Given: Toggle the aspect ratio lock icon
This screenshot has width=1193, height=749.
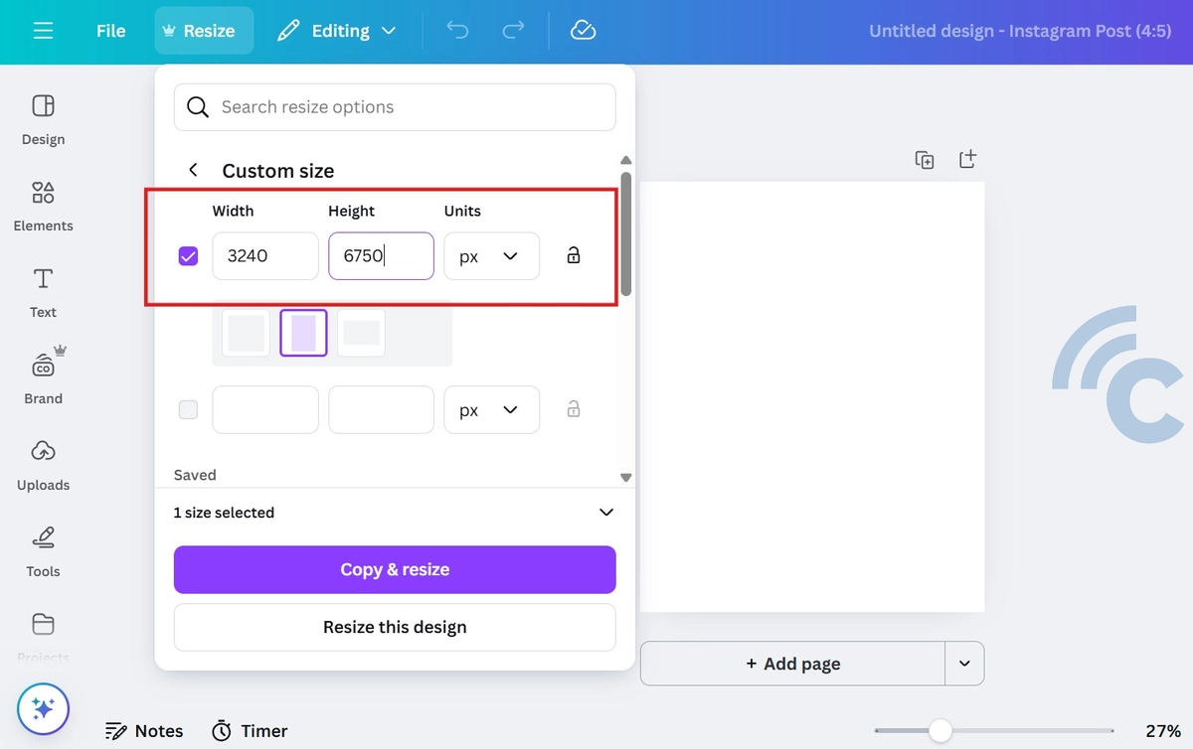Looking at the screenshot, I should [573, 255].
